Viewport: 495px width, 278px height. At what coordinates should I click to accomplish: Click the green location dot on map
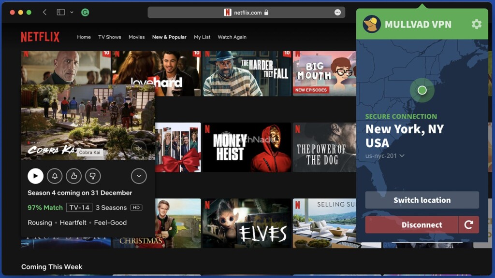[422, 90]
